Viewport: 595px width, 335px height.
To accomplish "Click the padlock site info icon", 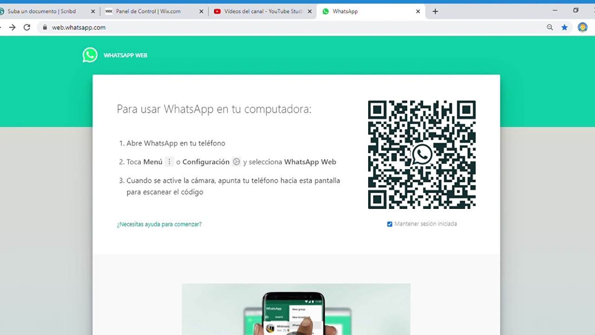I will (x=45, y=27).
